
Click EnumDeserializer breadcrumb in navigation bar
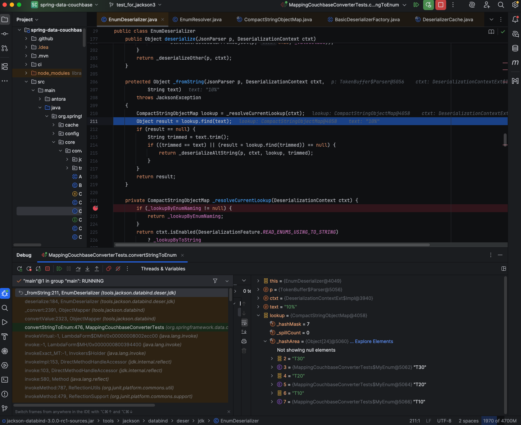pyautogui.click(x=236, y=421)
